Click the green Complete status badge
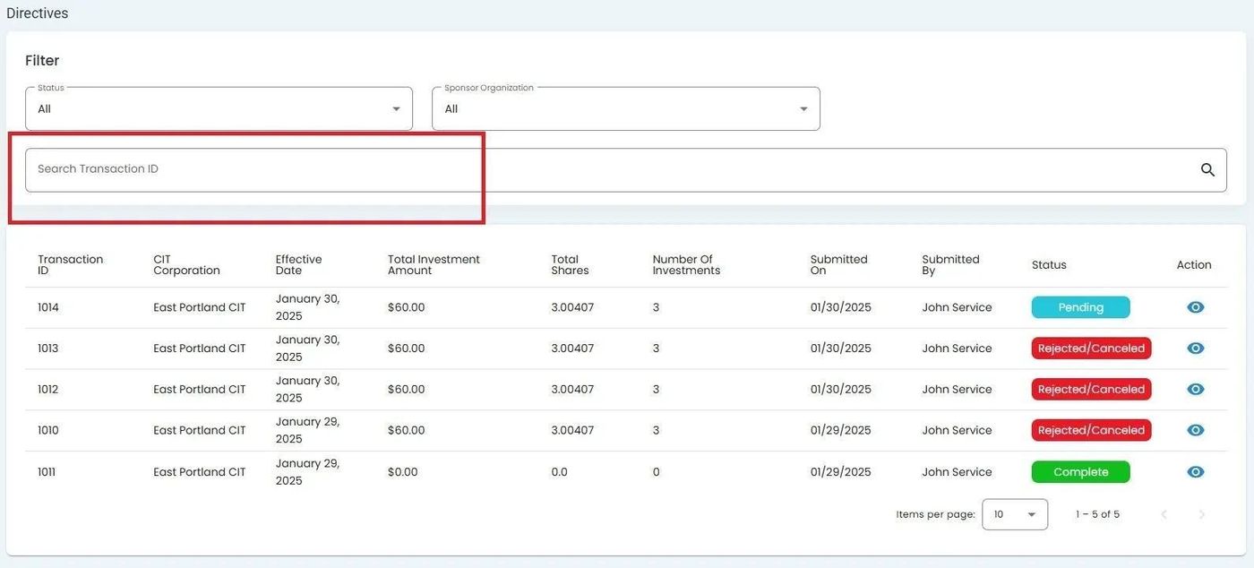The width and height of the screenshot is (1254, 568). click(x=1080, y=472)
